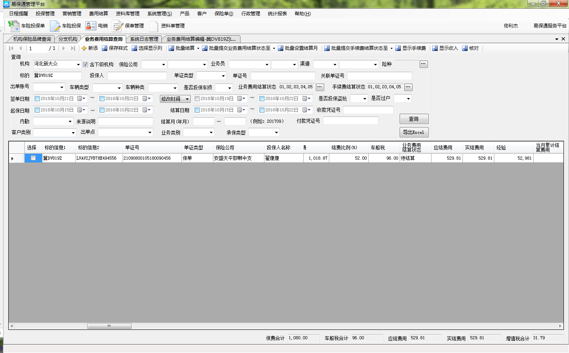Open the 单证类型 dropdown
Image resolution: width=569 pixels, height=353 pixels.
point(223,76)
